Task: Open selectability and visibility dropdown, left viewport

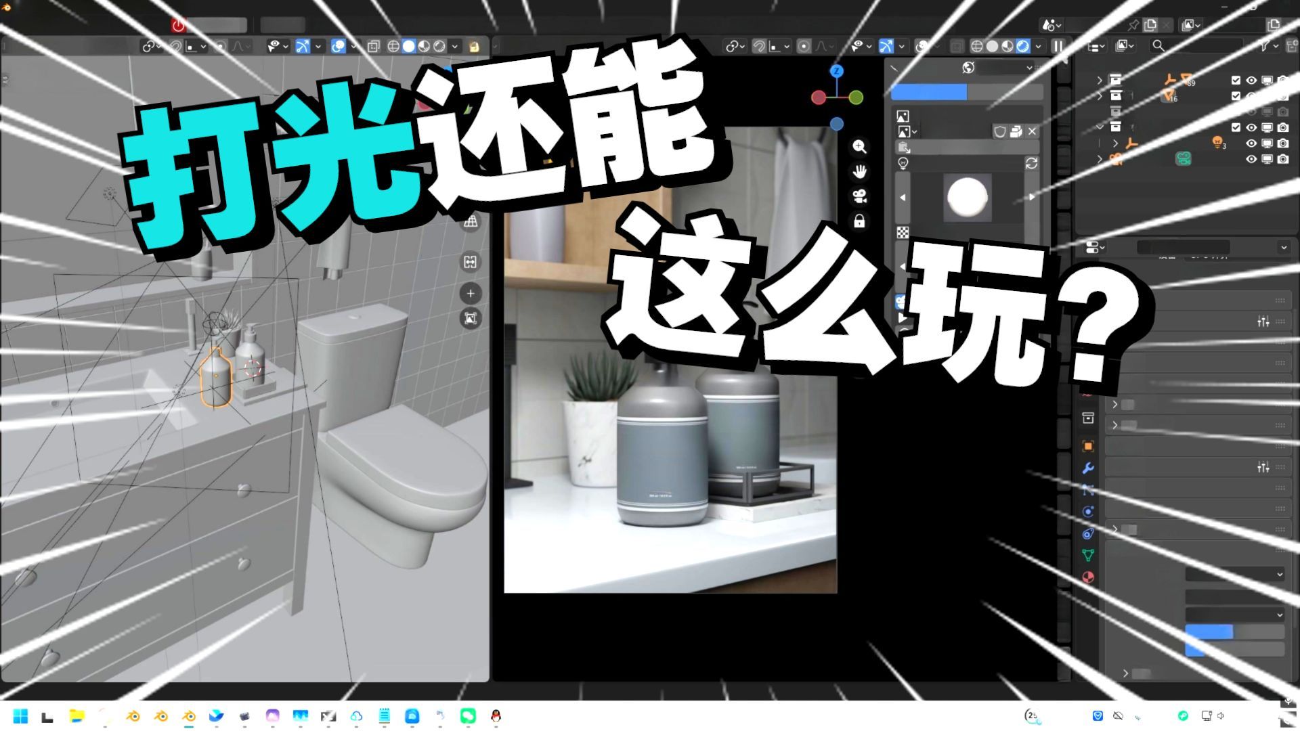Action: [x=277, y=46]
